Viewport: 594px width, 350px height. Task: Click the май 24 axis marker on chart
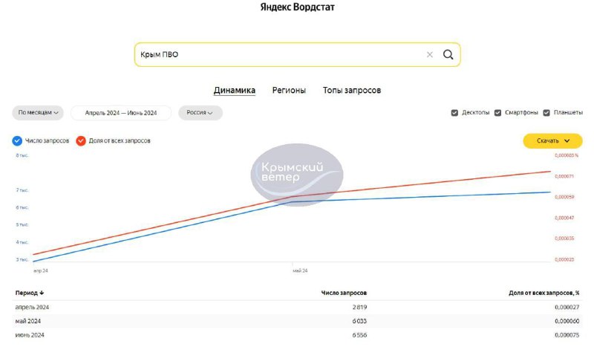click(x=300, y=270)
